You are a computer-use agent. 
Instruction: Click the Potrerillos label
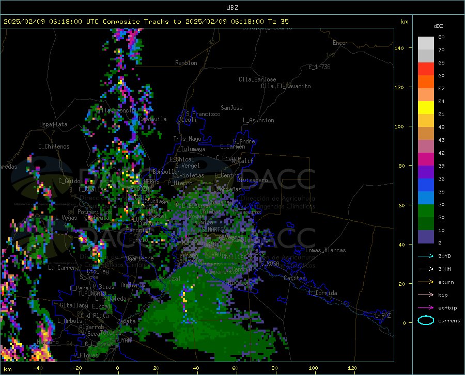coord(95,212)
